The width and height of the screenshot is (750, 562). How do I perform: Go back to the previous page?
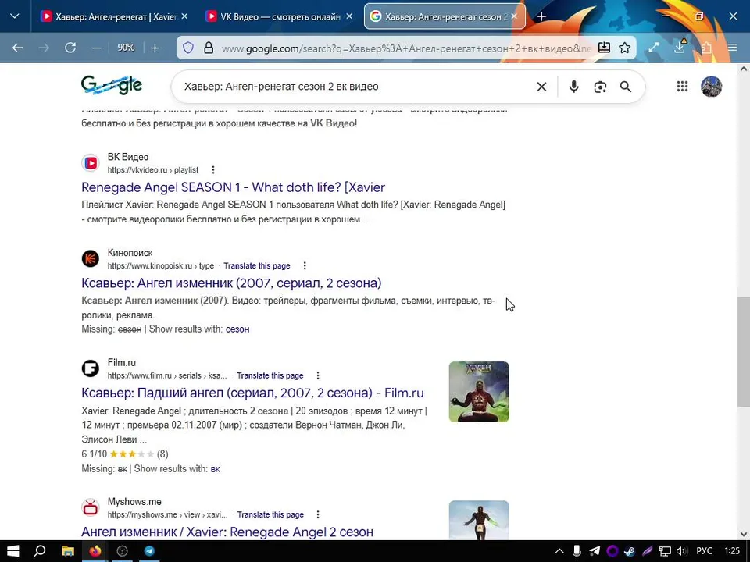(x=18, y=48)
